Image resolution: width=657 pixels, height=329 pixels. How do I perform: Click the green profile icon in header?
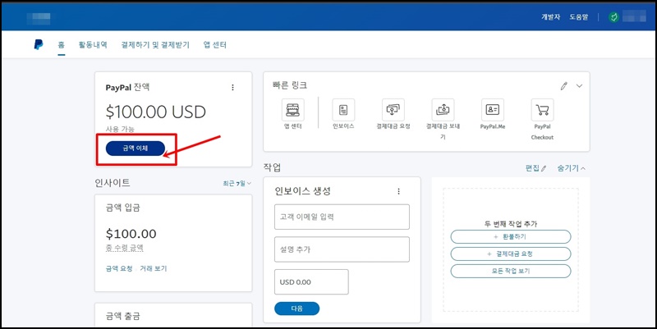coord(613,17)
